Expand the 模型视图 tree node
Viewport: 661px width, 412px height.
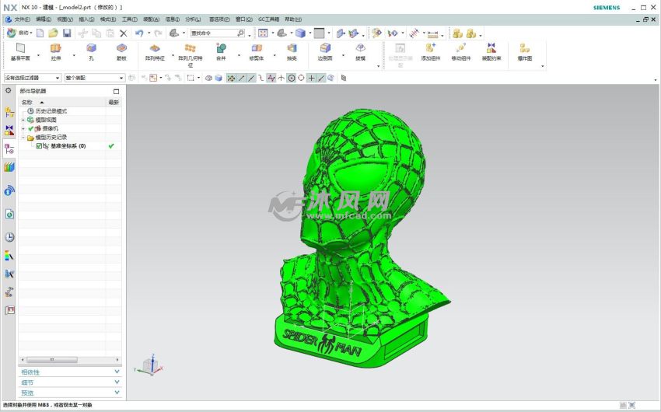click(x=23, y=120)
